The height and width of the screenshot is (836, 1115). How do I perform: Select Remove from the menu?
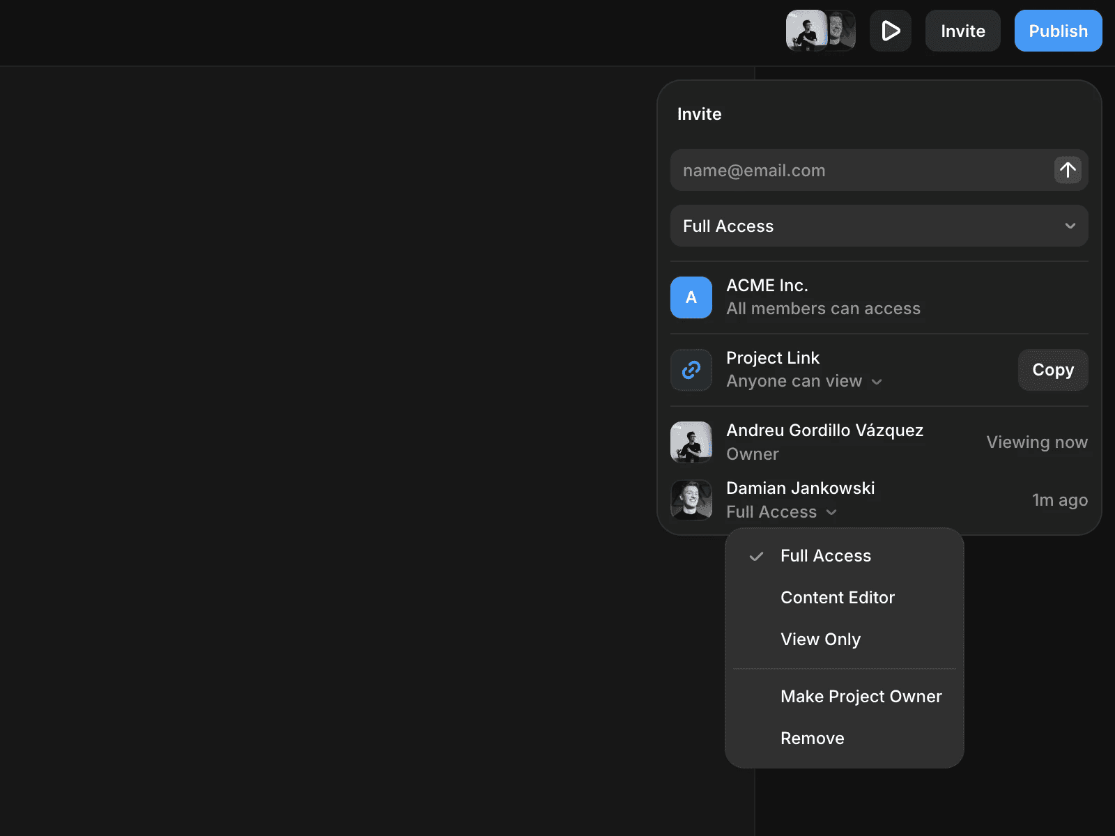pyautogui.click(x=845, y=738)
